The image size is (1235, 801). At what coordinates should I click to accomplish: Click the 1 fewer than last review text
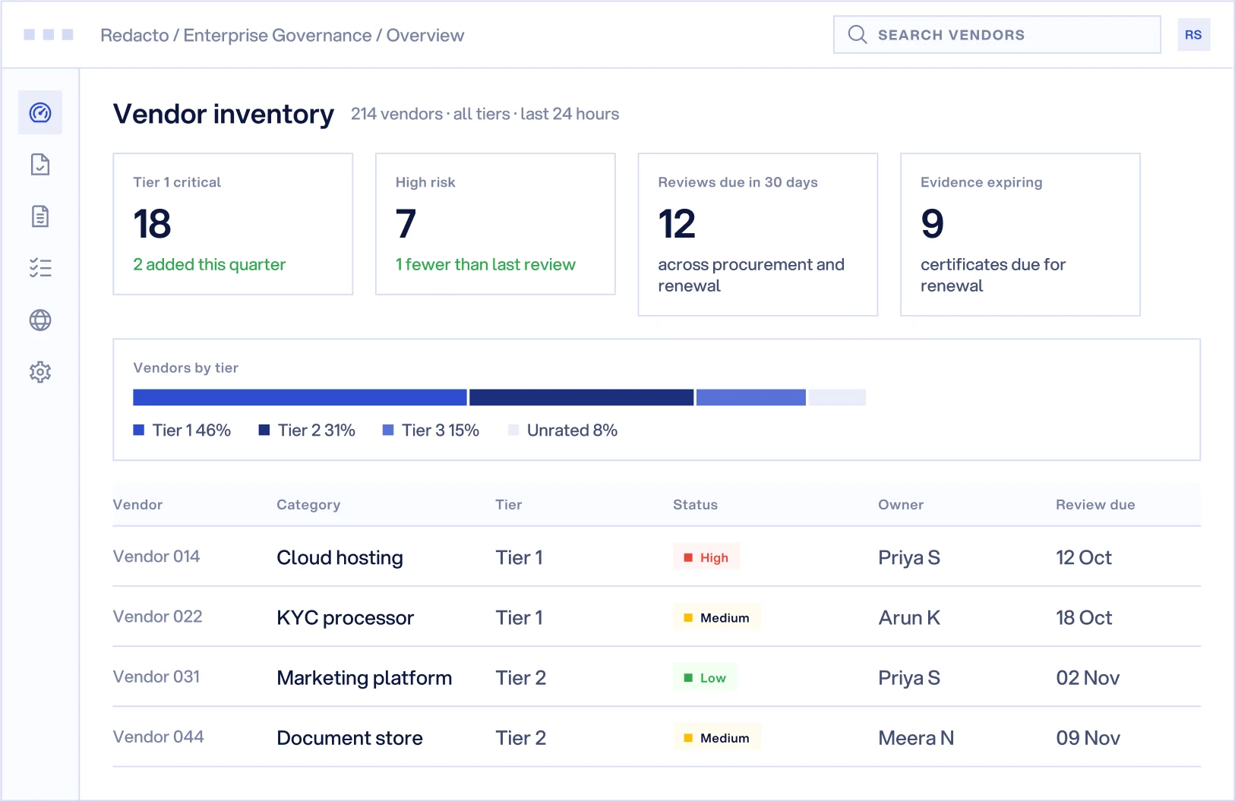click(x=485, y=264)
